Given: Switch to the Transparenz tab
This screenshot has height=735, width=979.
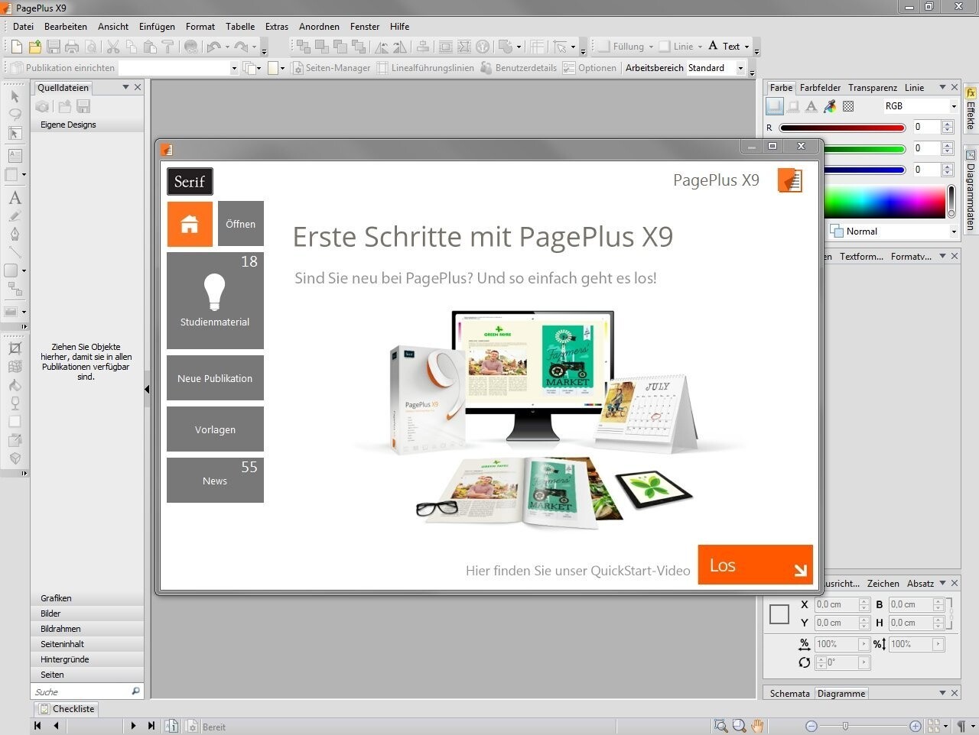Looking at the screenshot, I should coord(873,88).
